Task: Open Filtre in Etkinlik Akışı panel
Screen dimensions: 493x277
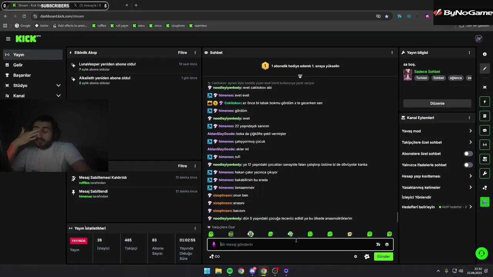Action: [182, 53]
